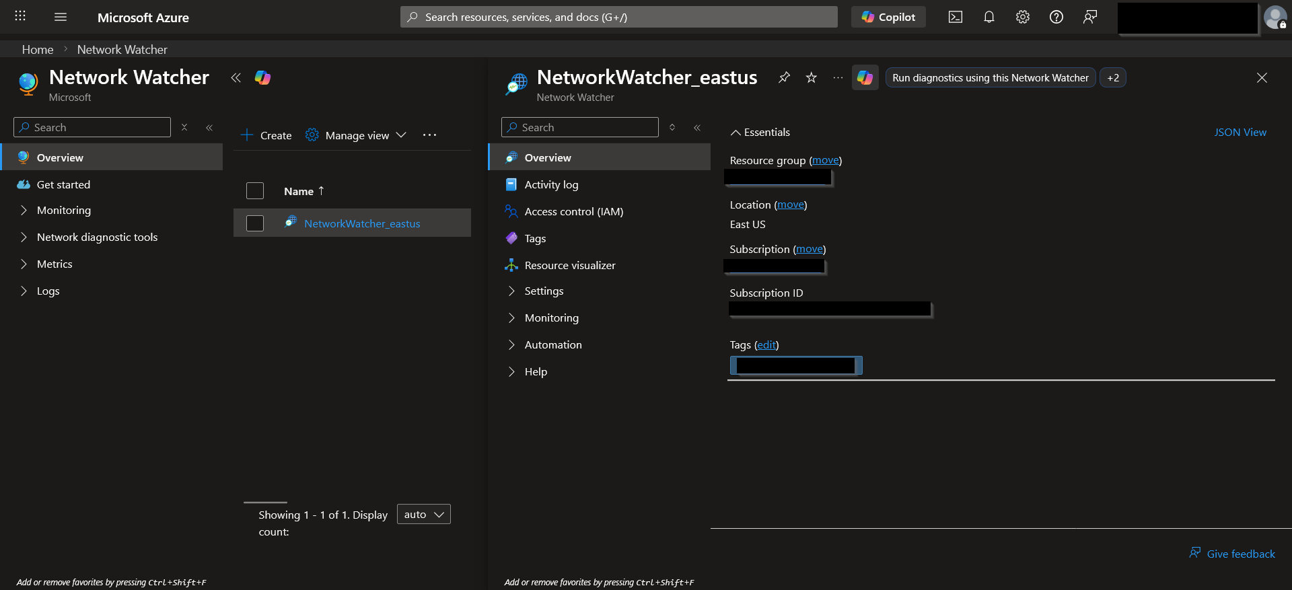Collapse the resource menu with double chevron
Image resolution: width=1292 pixels, height=590 pixels.
click(x=697, y=127)
